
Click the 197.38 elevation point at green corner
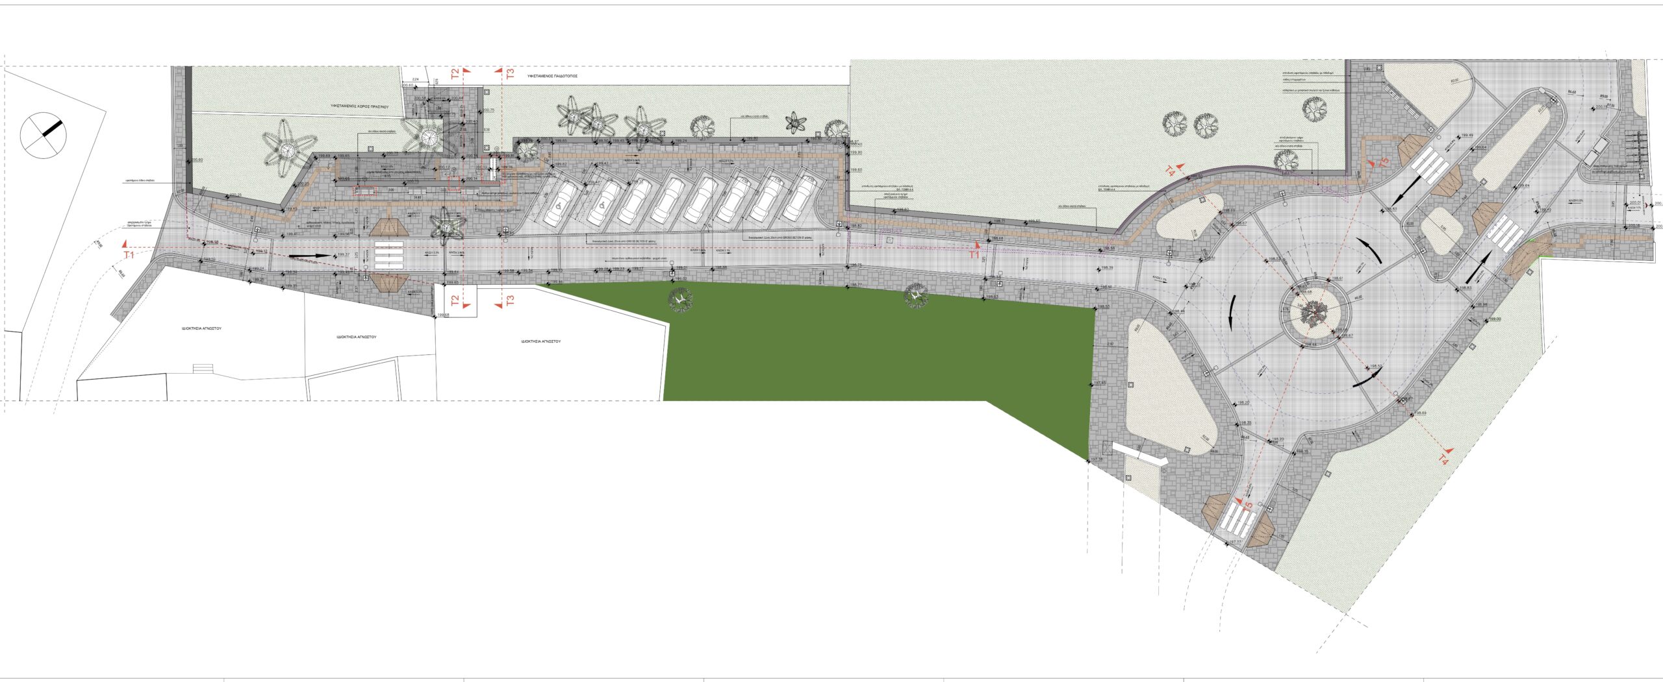click(x=1095, y=460)
